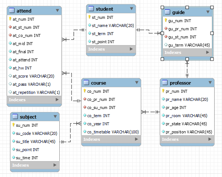The image size is (222, 177).
Task: Select the professor table title
Action: point(180,83)
